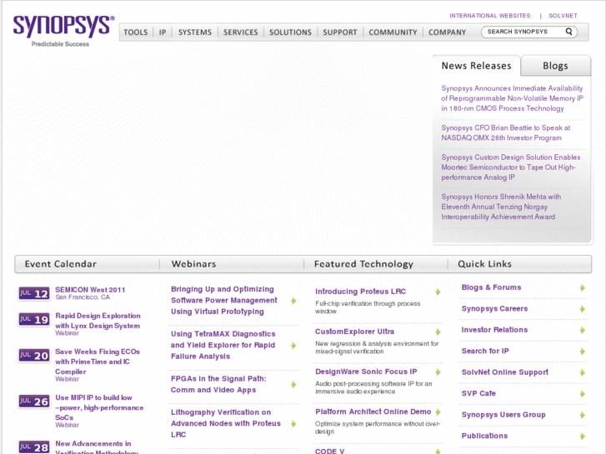Viewport: 606px width, 454px height.
Task: Open the SERVICES menu
Action: tap(240, 32)
